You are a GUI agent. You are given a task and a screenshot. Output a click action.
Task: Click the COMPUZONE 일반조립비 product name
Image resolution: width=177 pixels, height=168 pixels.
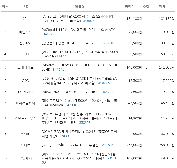click(x=79, y=134)
